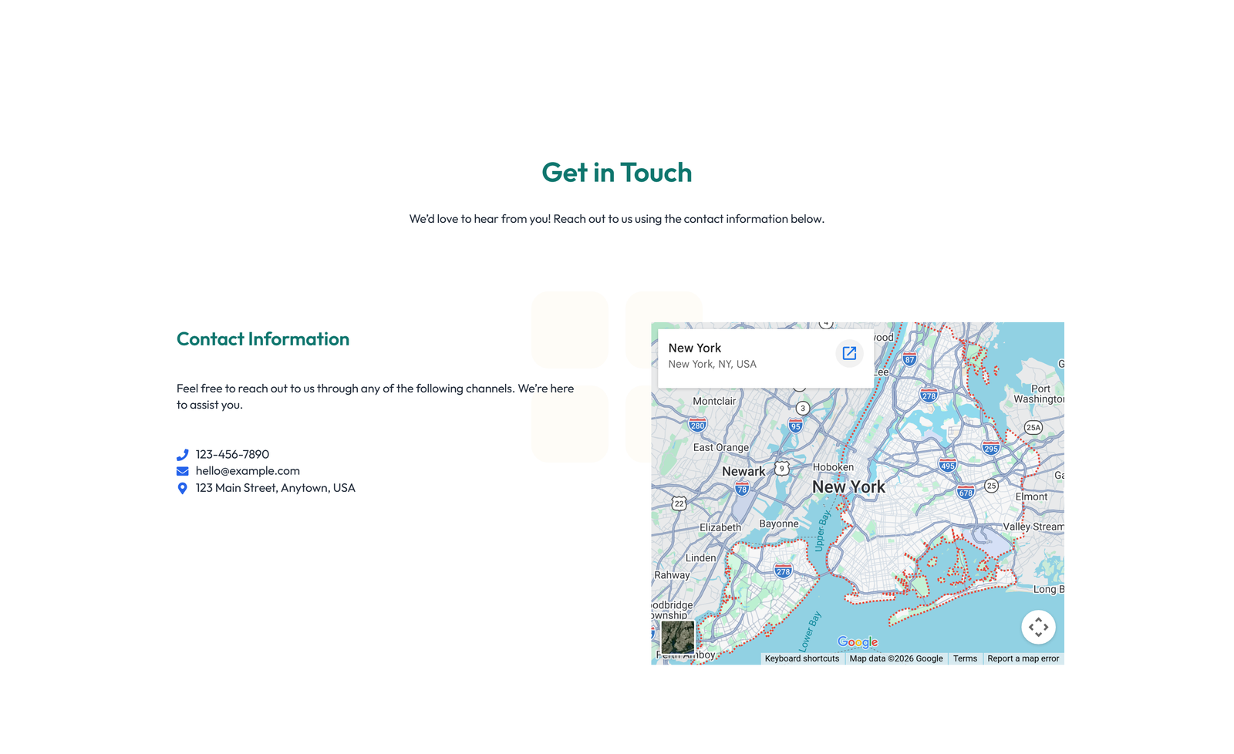Click the Map data ©2026 Google label
This screenshot has width=1234, height=754.
(x=895, y=658)
